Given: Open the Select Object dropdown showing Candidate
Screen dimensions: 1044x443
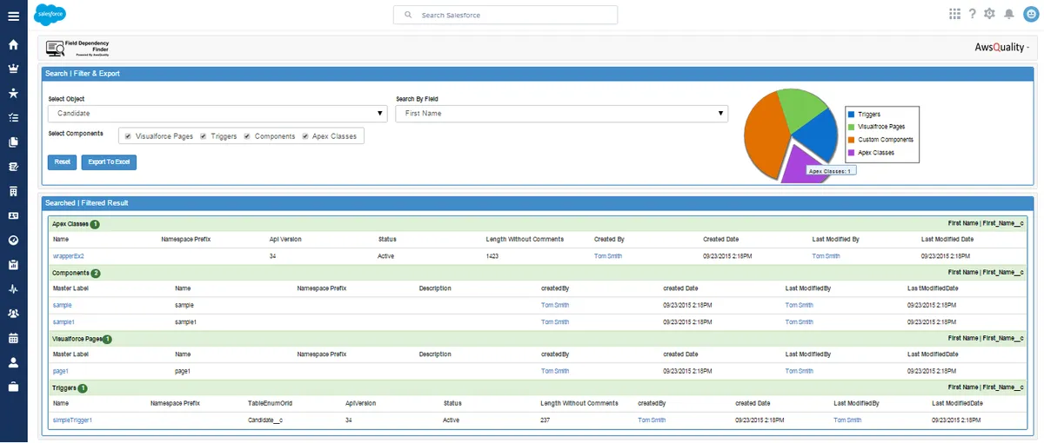Looking at the screenshot, I should 217,114.
